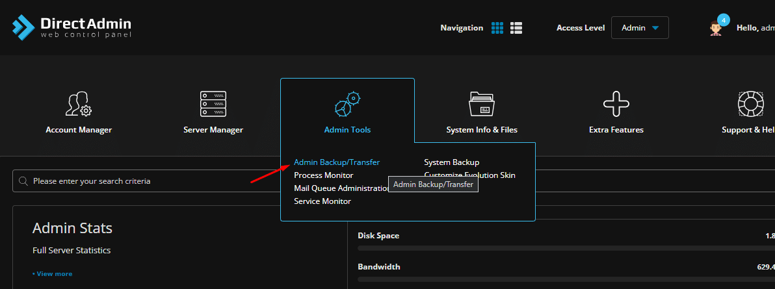Select the Admin Tools menu label

(347, 130)
